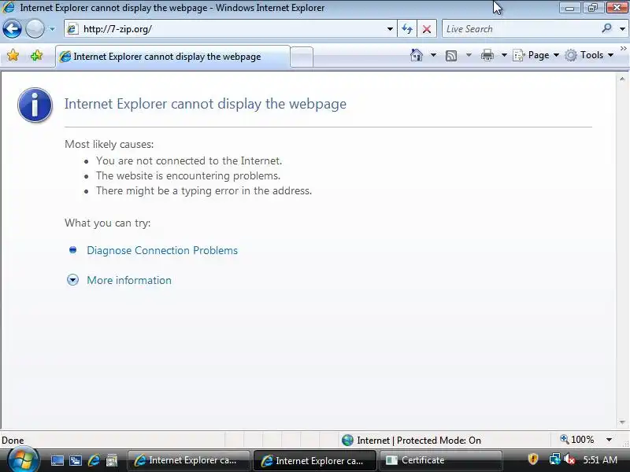Expand the More information section
This screenshot has width=630, height=472.
tap(72, 280)
